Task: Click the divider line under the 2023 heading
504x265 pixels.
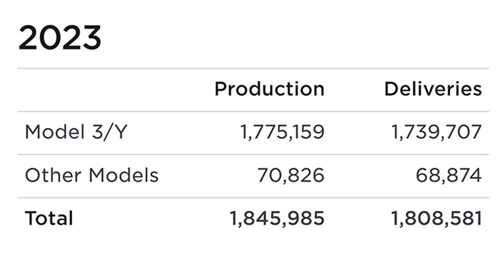Action: pyautogui.click(x=253, y=68)
